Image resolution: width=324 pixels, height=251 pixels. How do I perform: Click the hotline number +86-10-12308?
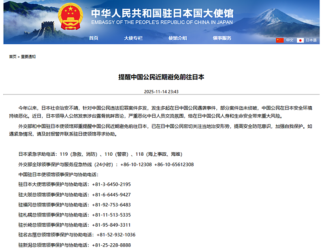(x=136, y=164)
